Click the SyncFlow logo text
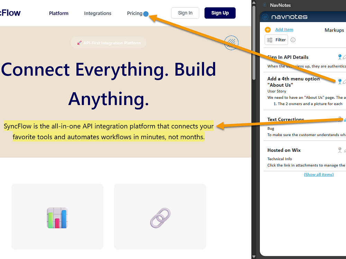Viewport: 346px width, 259px height. tap(10, 13)
